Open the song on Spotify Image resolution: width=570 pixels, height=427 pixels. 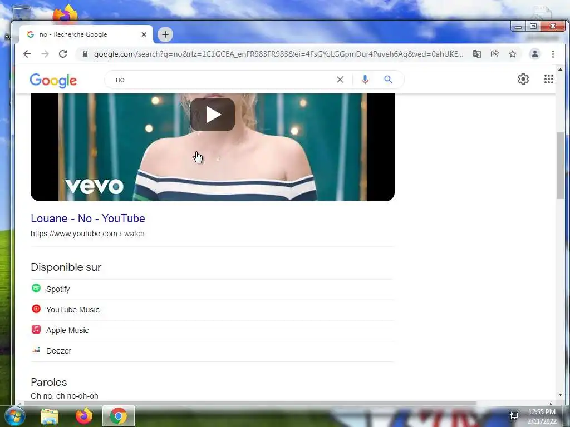point(213,289)
